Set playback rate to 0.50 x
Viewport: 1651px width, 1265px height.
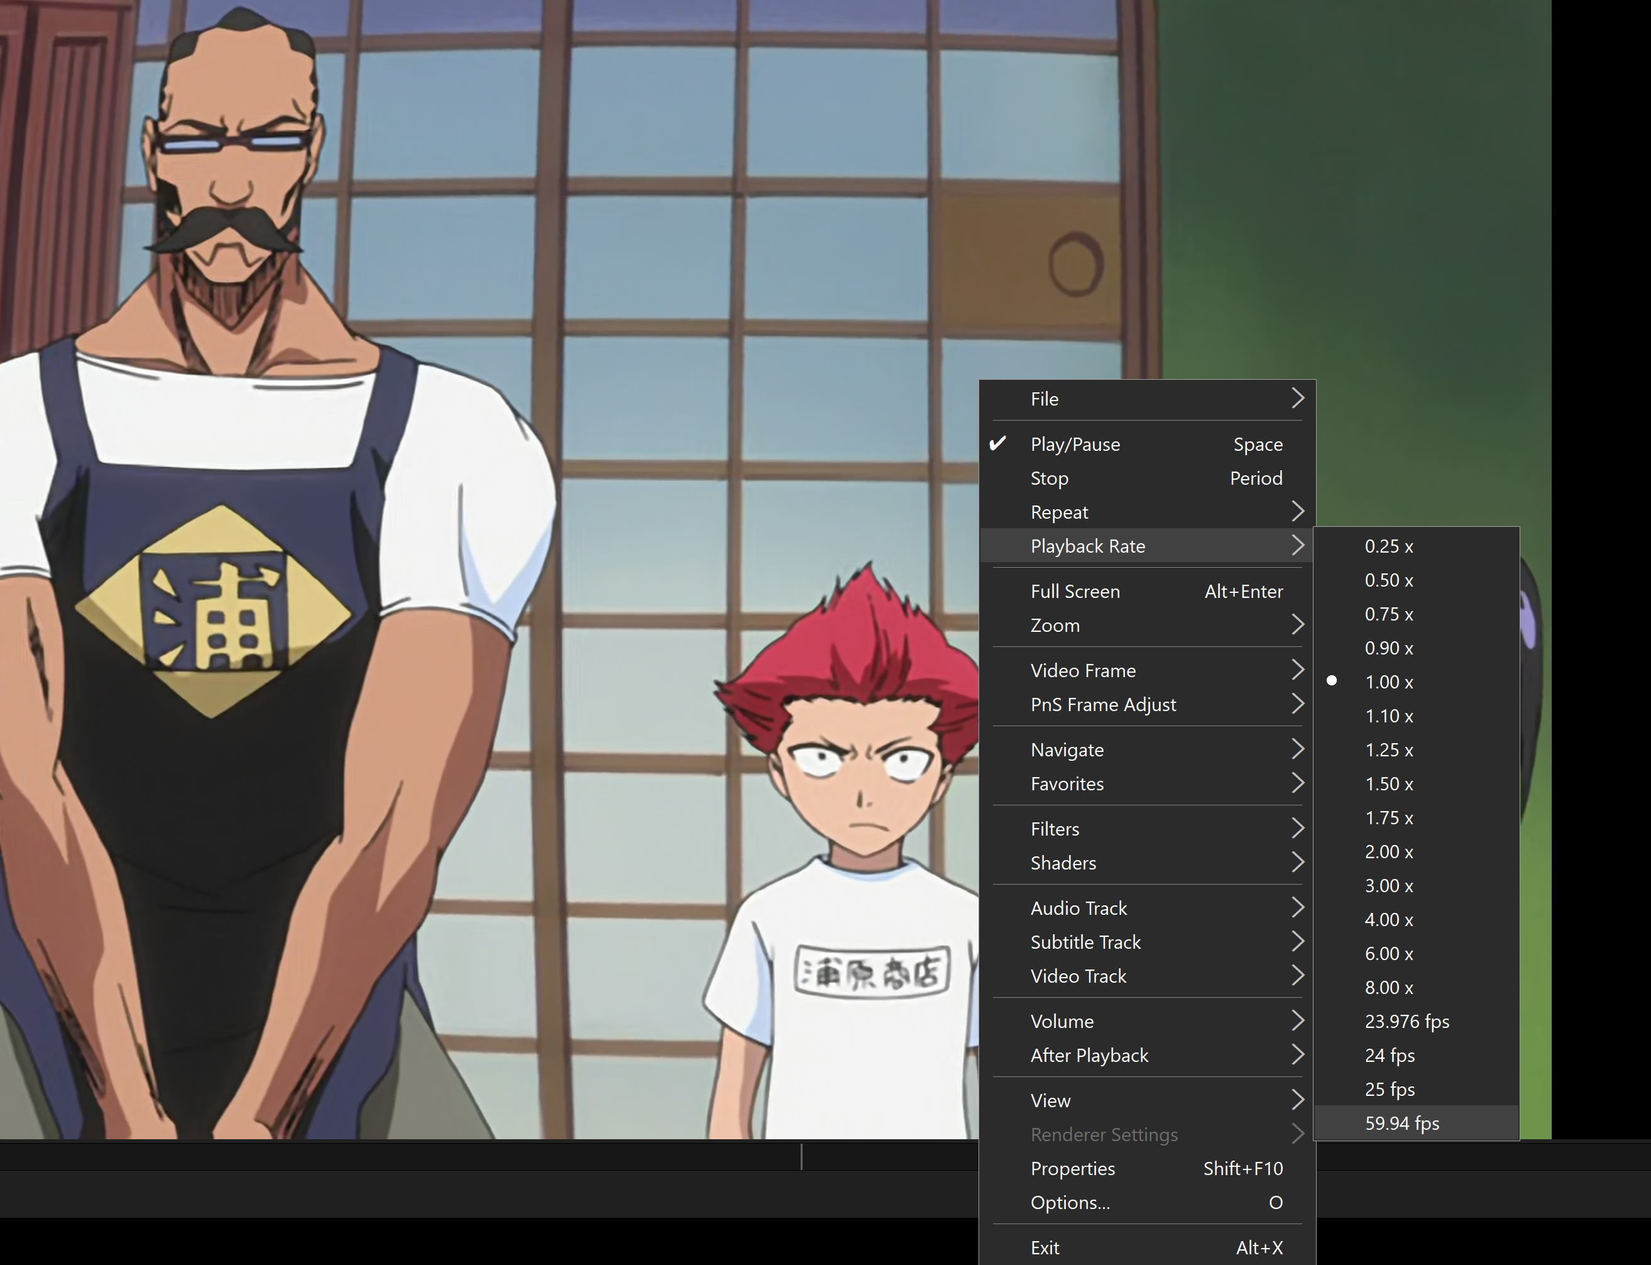(x=1388, y=580)
